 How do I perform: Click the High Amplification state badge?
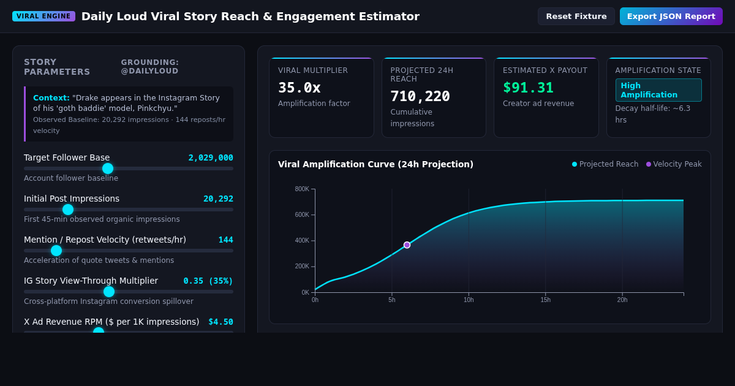pyautogui.click(x=658, y=90)
